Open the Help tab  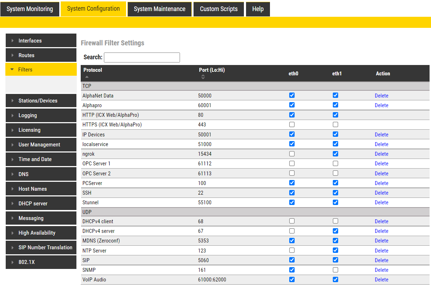tap(257, 9)
